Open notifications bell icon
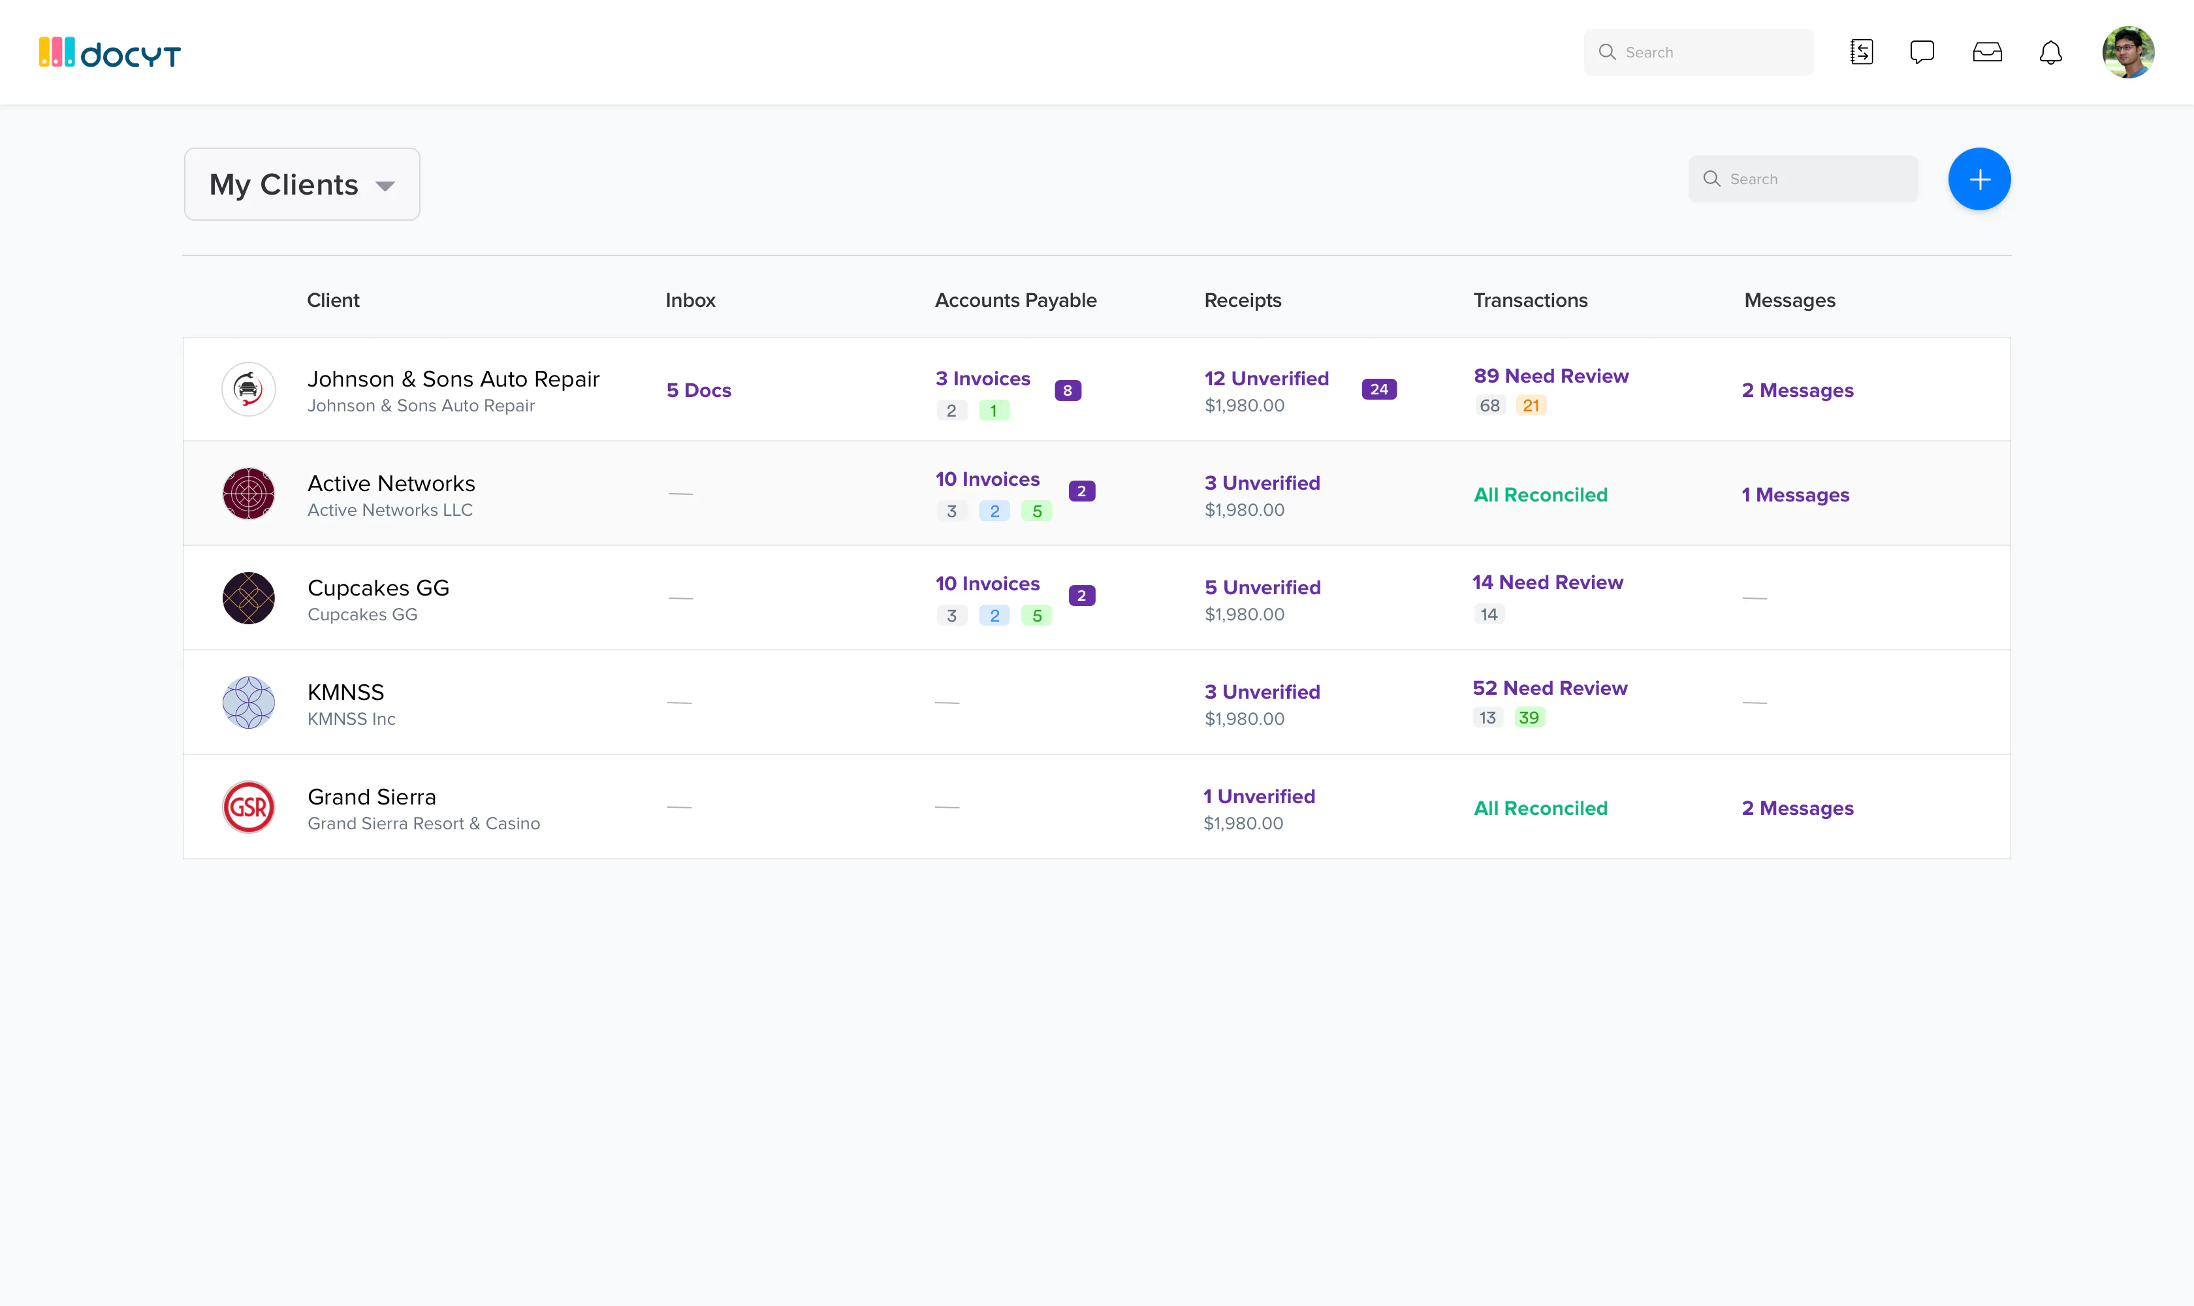2194x1306 pixels. pos(2050,52)
